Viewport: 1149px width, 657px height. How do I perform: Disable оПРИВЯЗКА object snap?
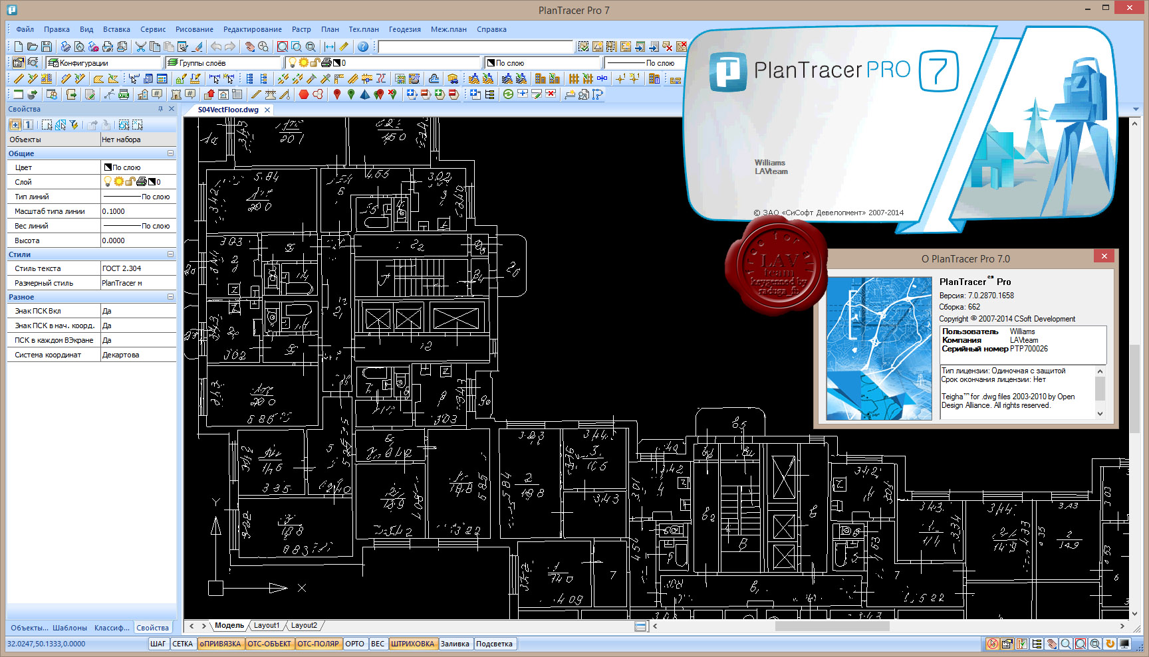[220, 644]
